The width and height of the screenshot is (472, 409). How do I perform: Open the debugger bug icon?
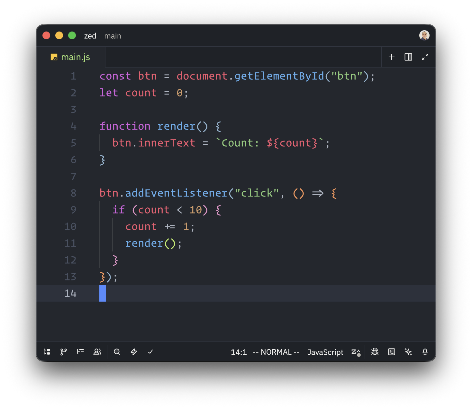pos(375,352)
